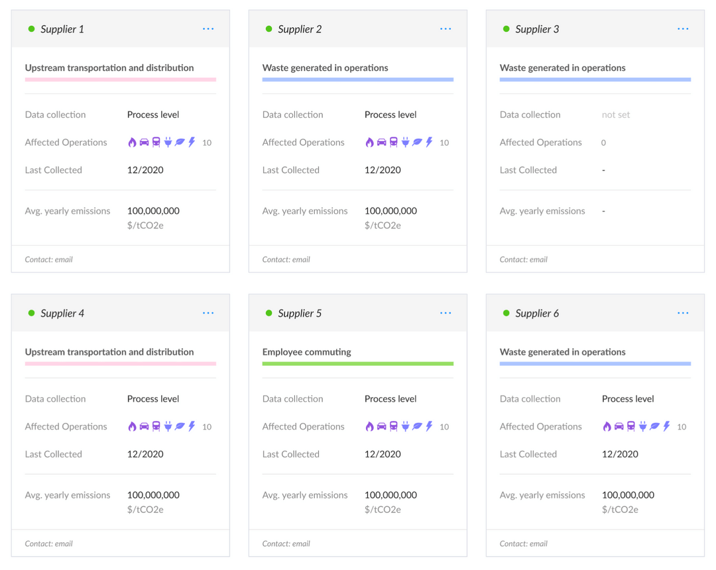Click the bus icon on Supplier 6 card

click(x=631, y=427)
